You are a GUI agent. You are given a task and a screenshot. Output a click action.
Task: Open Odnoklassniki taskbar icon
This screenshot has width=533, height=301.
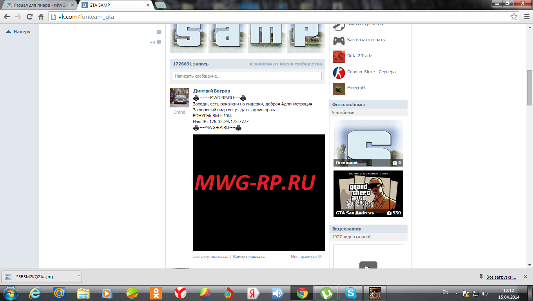pos(156,293)
